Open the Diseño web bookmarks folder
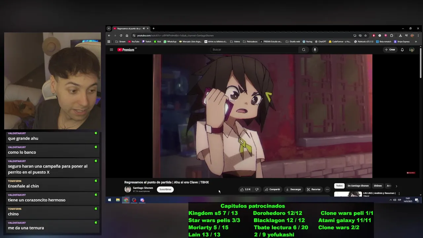Image resolution: width=423 pixels, height=238 pixels. point(292,42)
